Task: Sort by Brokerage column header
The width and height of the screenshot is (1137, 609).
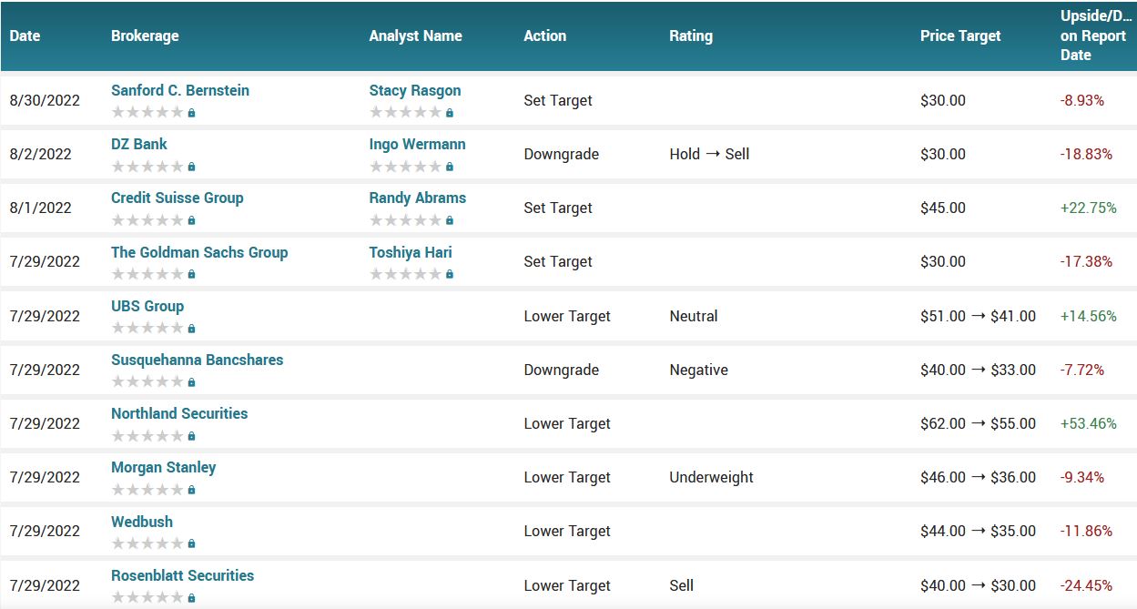Action: [145, 36]
